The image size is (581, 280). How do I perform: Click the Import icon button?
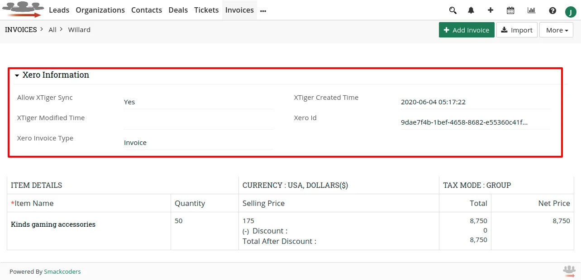517,30
